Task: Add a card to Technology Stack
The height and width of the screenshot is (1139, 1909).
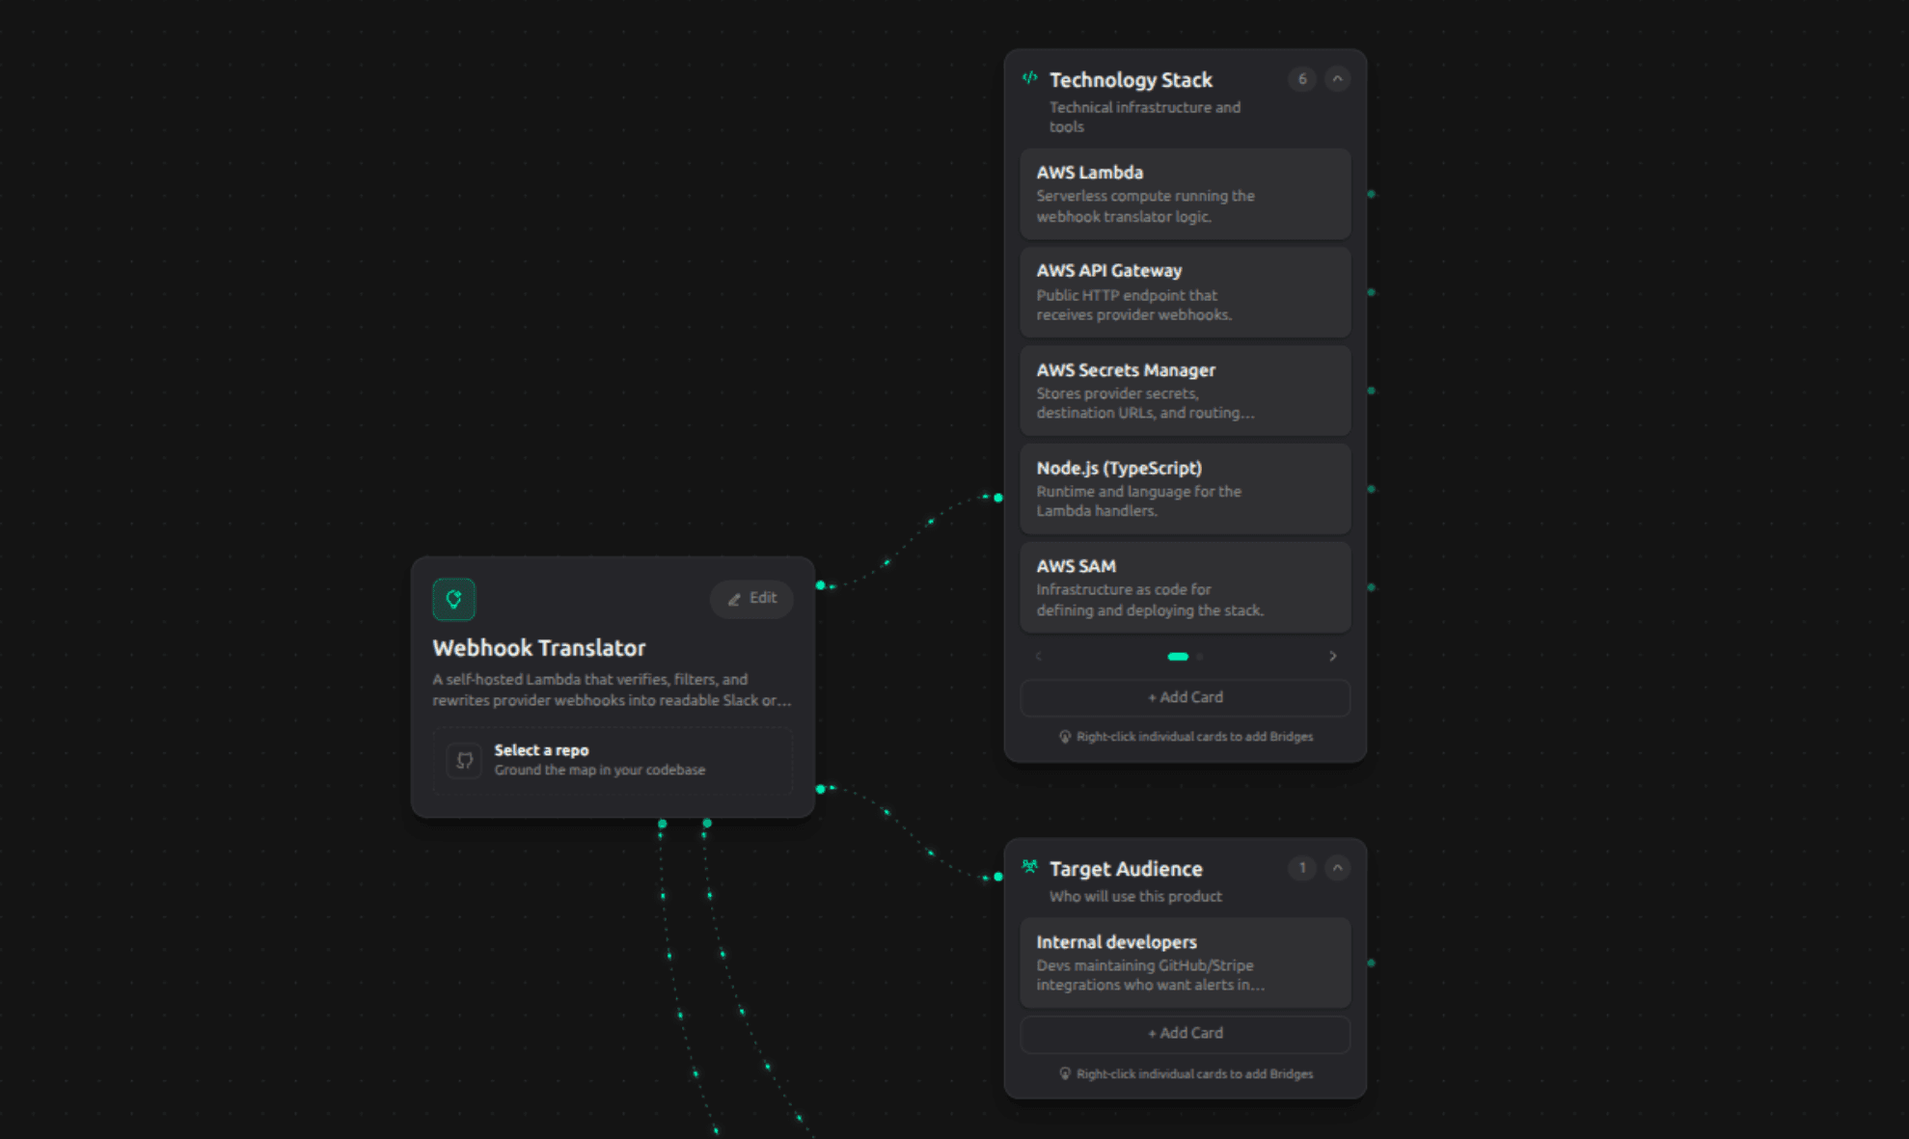Action: click(x=1186, y=697)
